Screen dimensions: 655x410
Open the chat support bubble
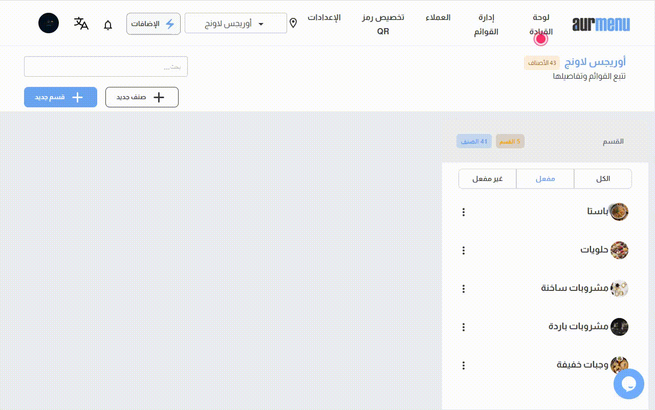628,384
